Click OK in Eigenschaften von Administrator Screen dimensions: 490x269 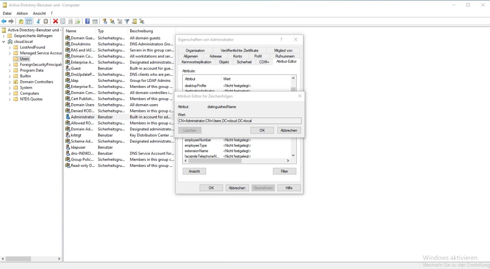tap(211, 188)
